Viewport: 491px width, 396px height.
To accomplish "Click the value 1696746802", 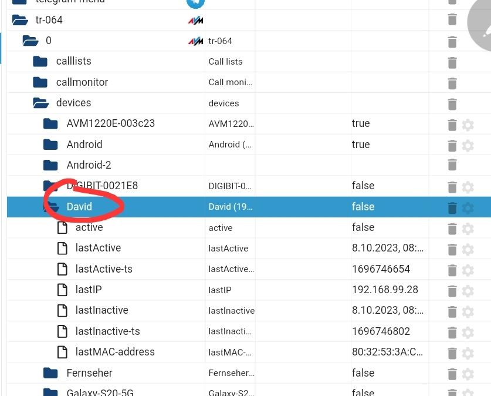I will [381, 331].
